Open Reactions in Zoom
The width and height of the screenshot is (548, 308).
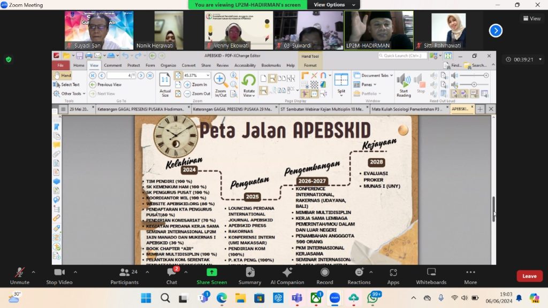point(359,276)
